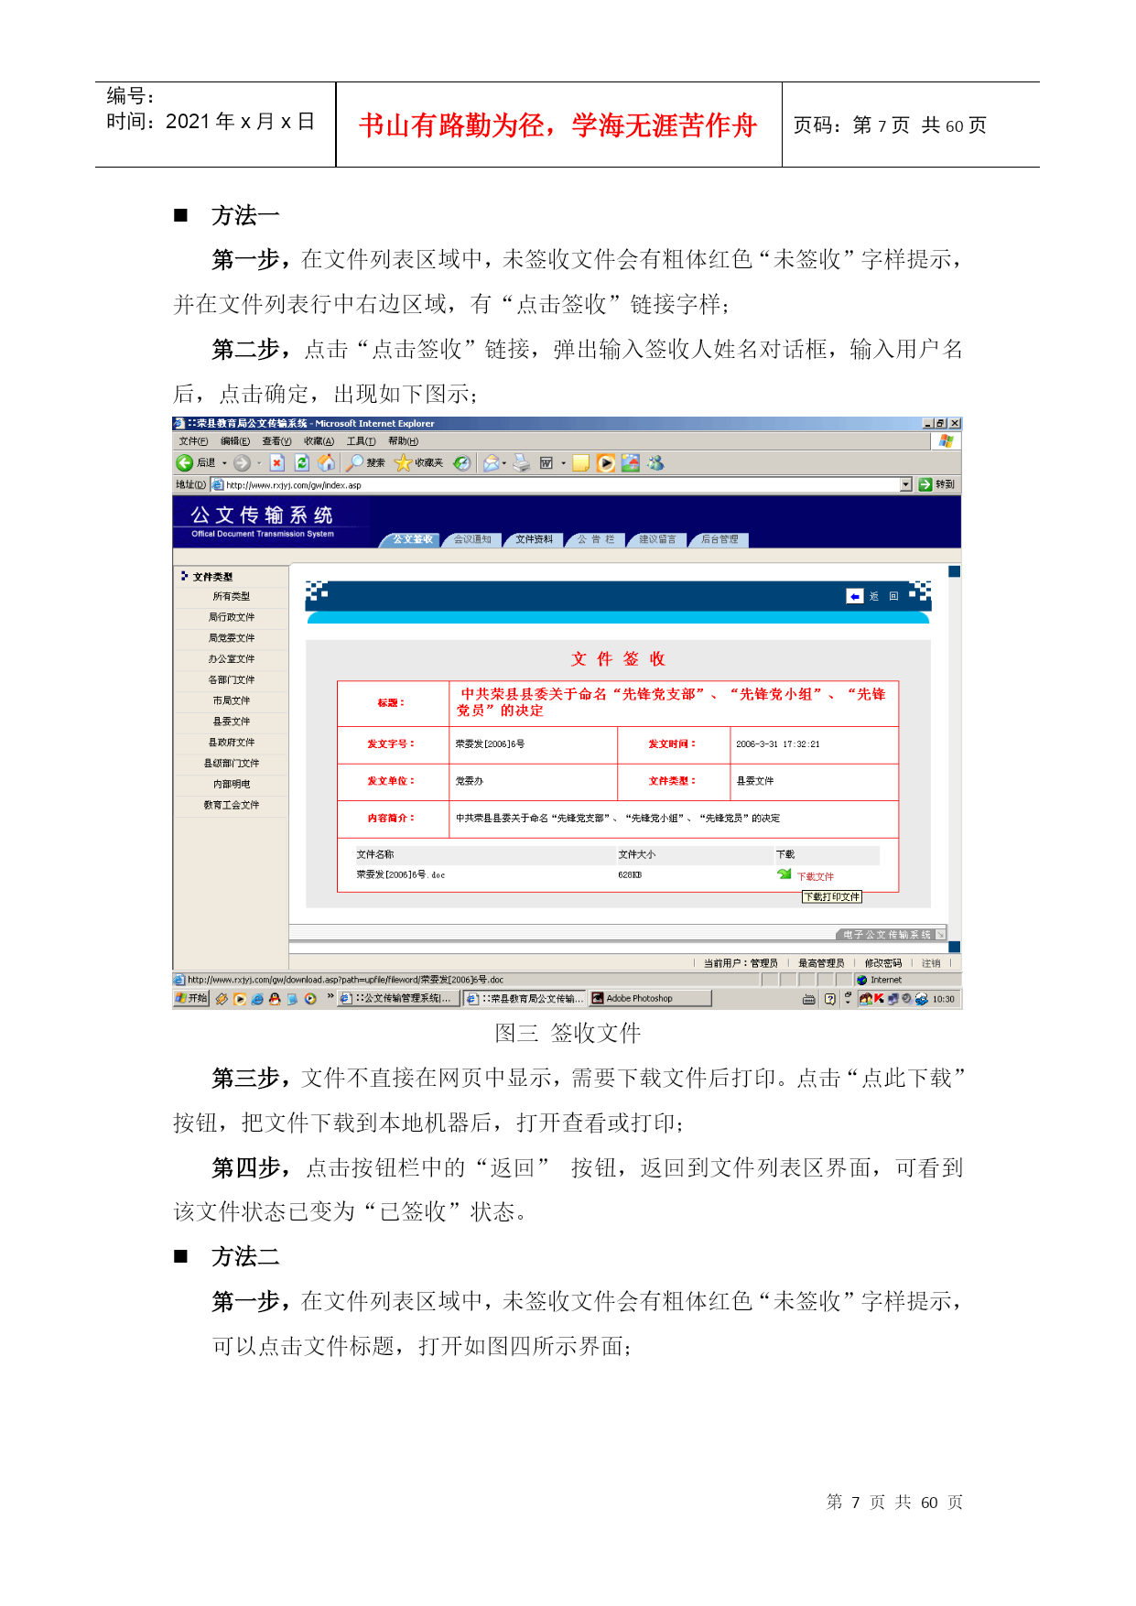This screenshot has width=1136, height=1606.
Task: Open the 编辑(E) menu
Action: (x=235, y=441)
